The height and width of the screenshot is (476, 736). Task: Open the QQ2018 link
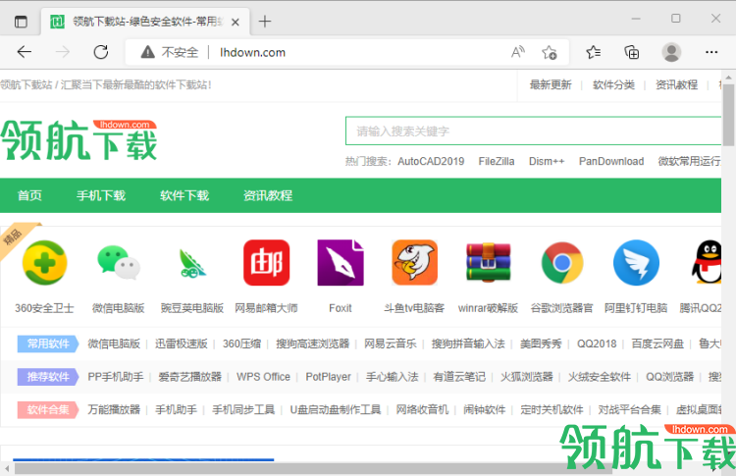click(x=597, y=344)
